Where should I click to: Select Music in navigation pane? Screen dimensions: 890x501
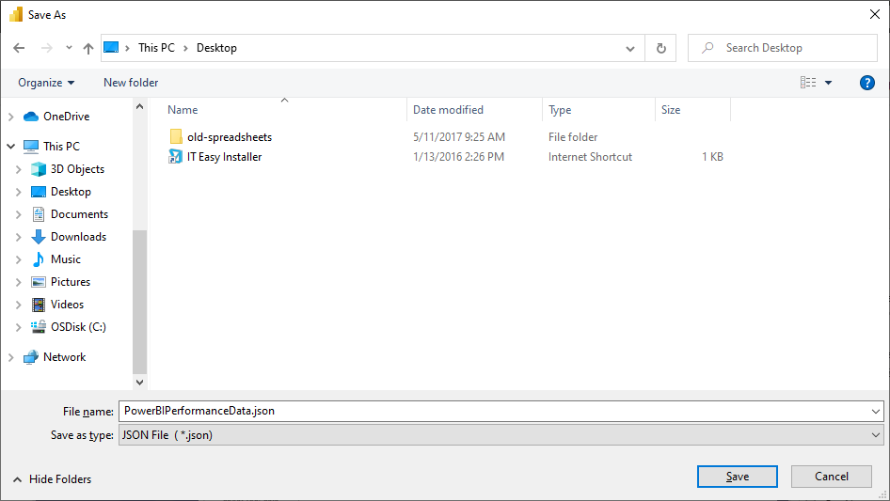[65, 259]
